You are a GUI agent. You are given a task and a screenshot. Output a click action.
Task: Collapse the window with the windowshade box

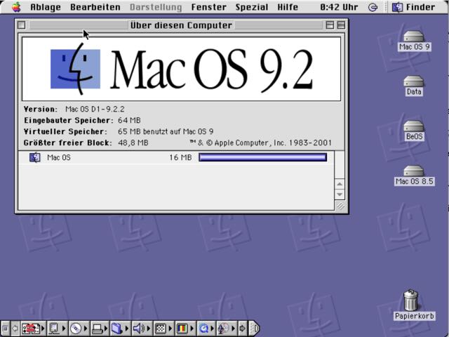(341, 25)
